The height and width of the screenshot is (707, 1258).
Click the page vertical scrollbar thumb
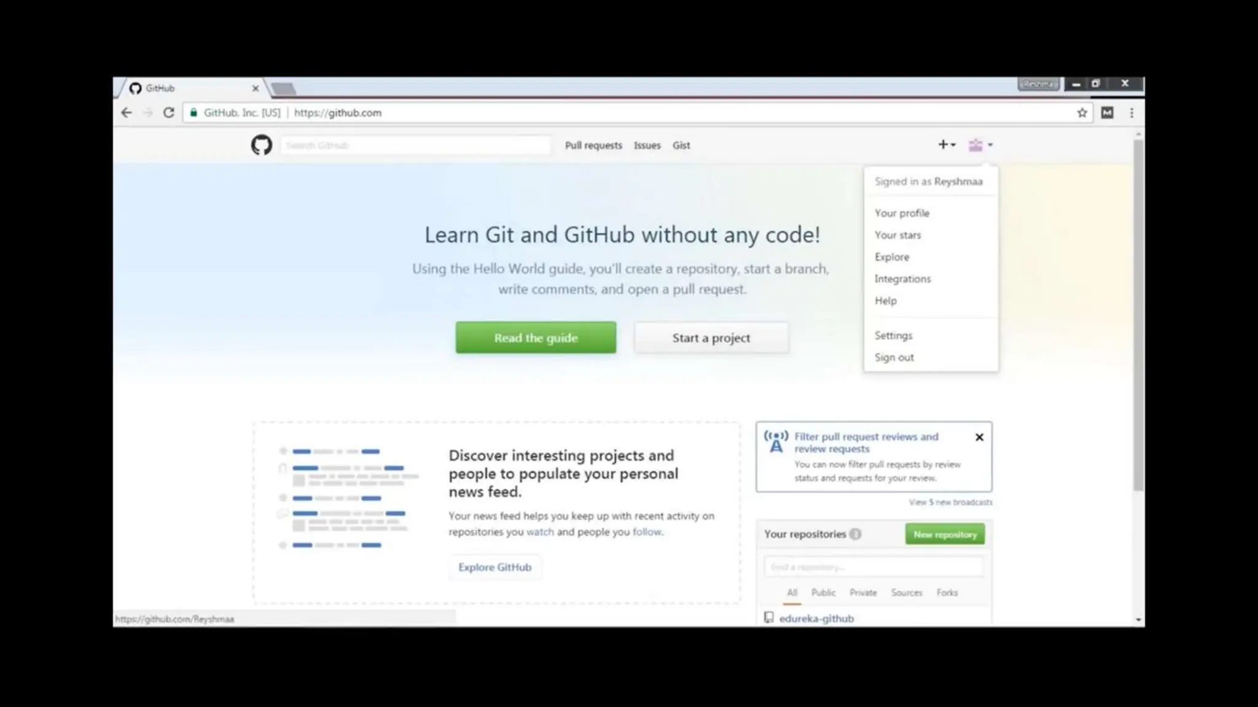(x=1138, y=315)
